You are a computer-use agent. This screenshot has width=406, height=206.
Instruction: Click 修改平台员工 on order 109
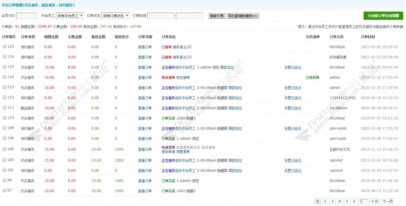pyautogui.click(x=185, y=128)
